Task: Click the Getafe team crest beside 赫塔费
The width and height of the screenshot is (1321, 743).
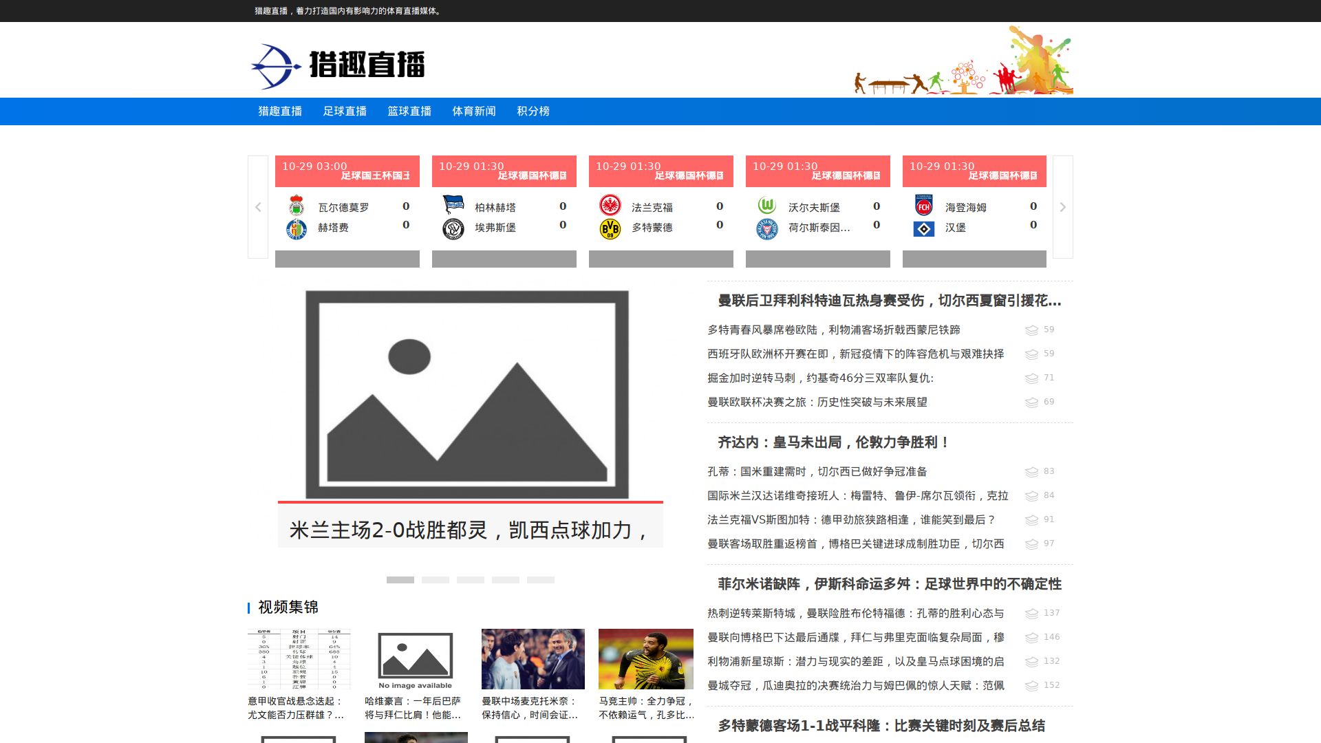Action: pyautogui.click(x=296, y=229)
